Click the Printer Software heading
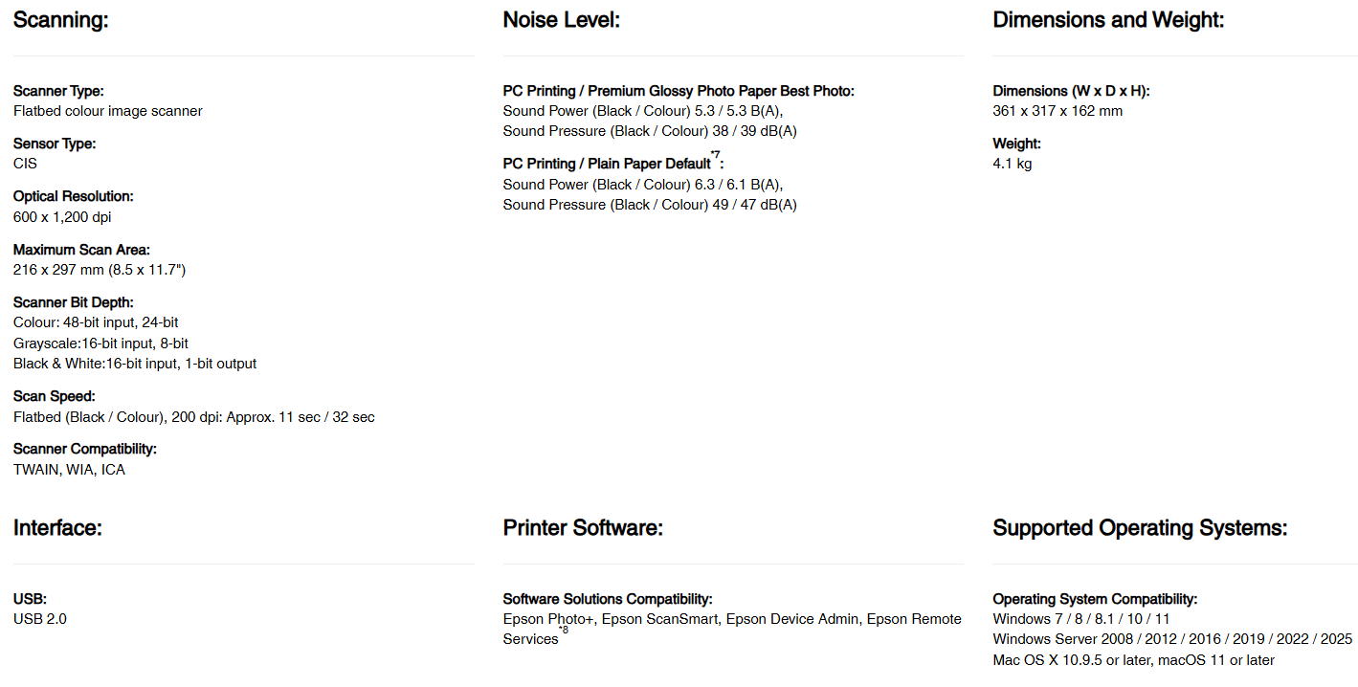This screenshot has height=687, width=1358. [583, 527]
